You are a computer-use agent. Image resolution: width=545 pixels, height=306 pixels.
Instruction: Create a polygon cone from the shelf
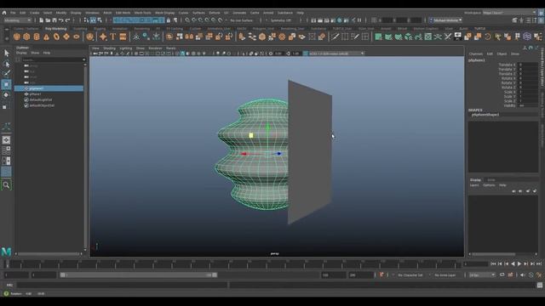tap(47, 37)
